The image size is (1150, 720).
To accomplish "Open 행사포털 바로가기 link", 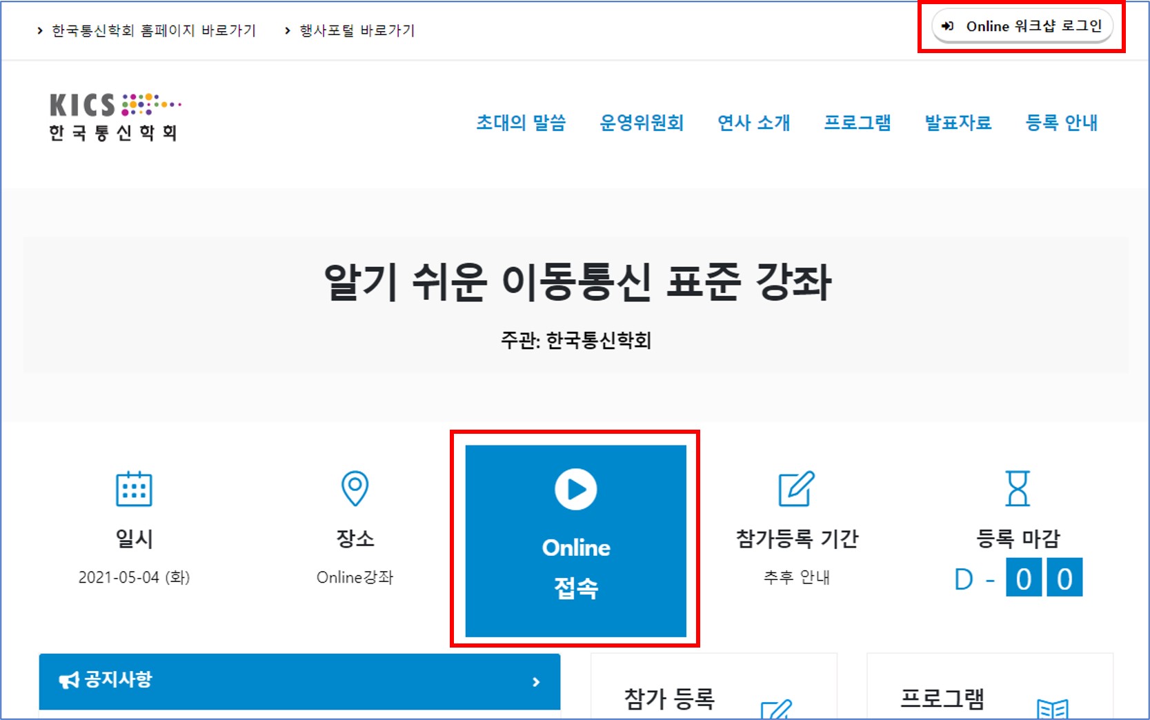I will click(x=357, y=30).
